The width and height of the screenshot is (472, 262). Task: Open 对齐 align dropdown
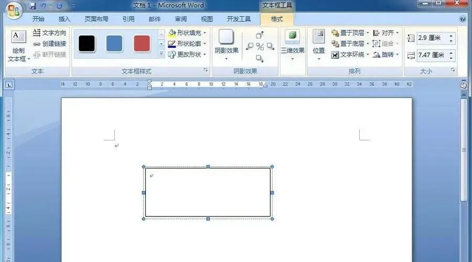[x=386, y=32]
